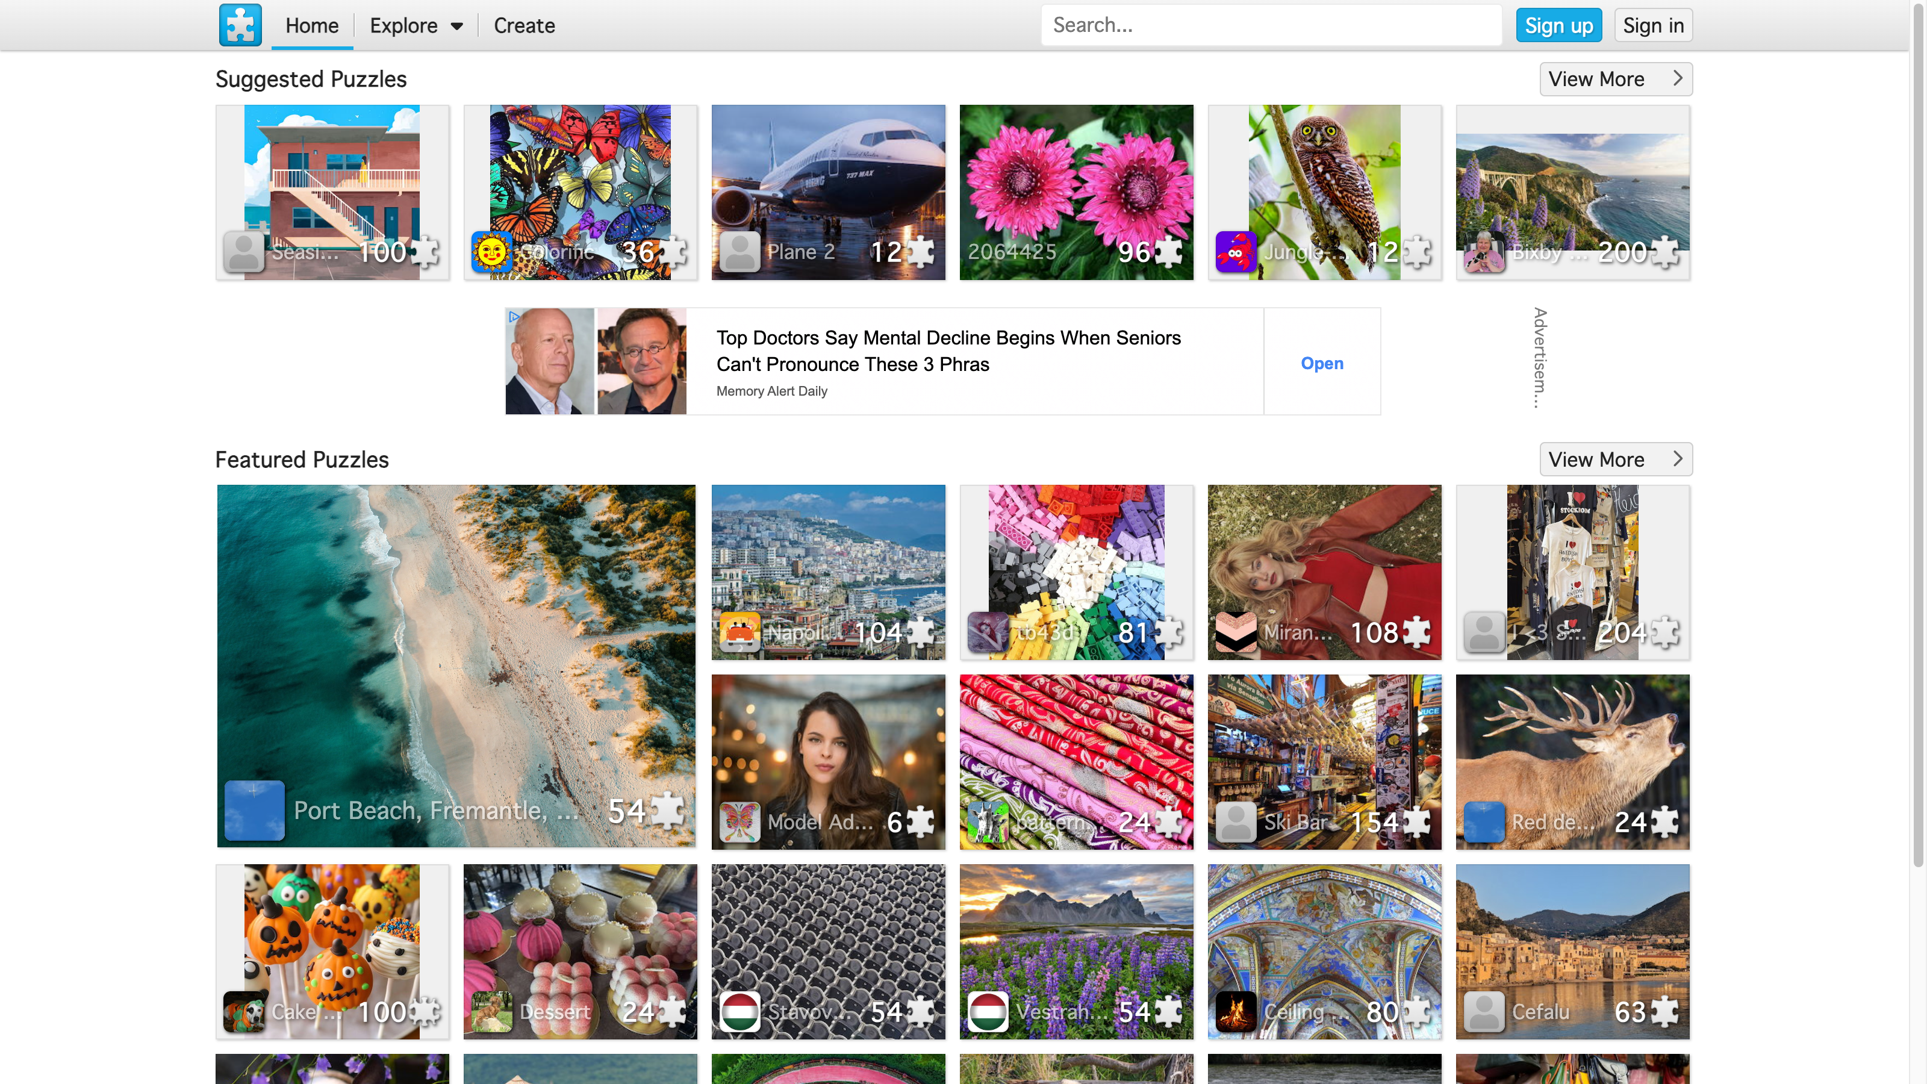Open the I <3 S... 204-piece puzzle

(x=1572, y=572)
